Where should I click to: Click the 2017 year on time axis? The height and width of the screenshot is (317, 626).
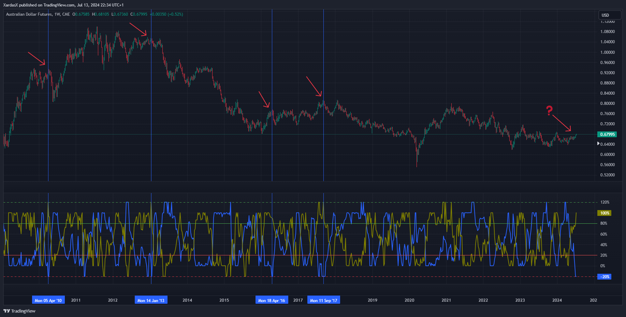click(298, 300)
